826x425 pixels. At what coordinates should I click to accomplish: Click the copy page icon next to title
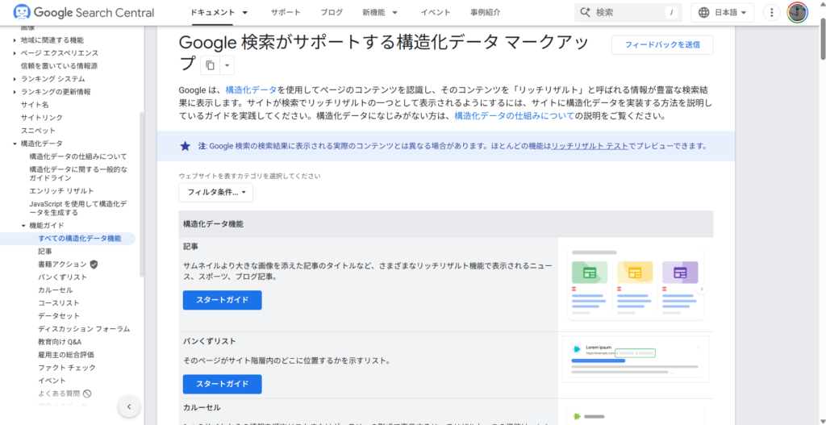point(211,65)
